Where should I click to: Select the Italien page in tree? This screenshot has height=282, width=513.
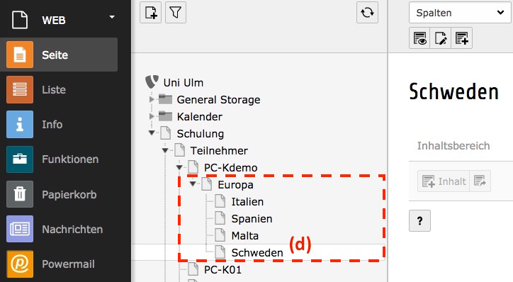(247, 201)
